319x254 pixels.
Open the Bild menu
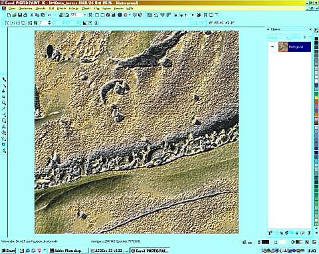pyautogui.click(x=51, y=9)
